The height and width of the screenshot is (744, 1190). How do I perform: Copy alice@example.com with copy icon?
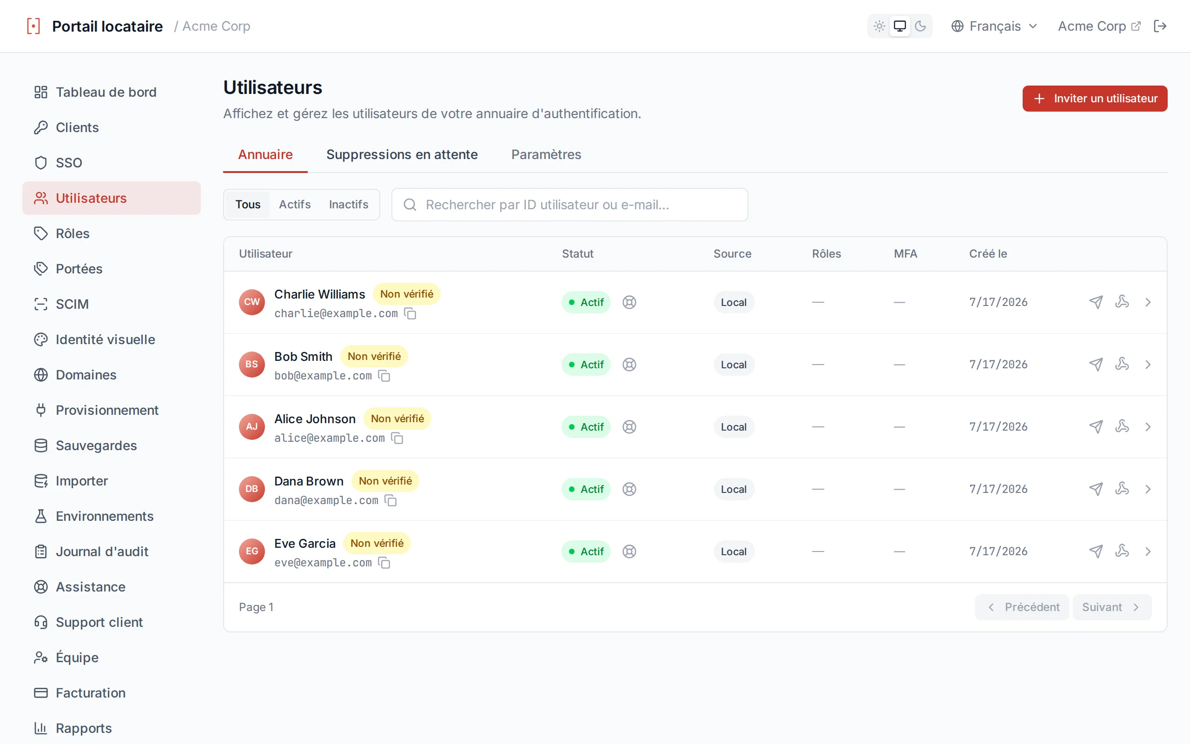coord(397,438)
